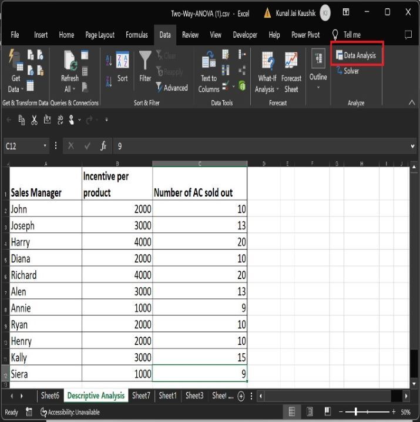This screenshot has width=420, height=422.
Task: Click the Advanced filter button
Action: [x=172, y=88]
